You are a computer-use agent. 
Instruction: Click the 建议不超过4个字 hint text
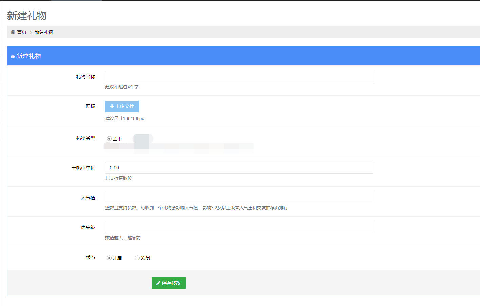[x=122, y=87]
